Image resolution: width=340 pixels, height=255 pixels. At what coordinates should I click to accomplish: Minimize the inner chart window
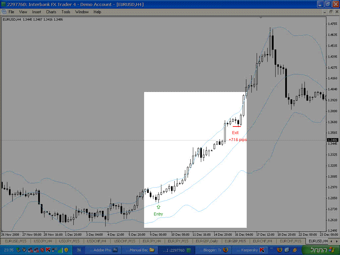pyautogui.click(x=325, y=12)
